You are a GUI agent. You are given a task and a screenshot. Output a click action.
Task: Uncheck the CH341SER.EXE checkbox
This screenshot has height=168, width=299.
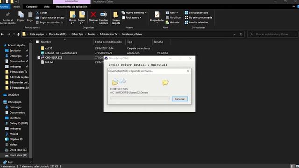(x=39, y=57)
